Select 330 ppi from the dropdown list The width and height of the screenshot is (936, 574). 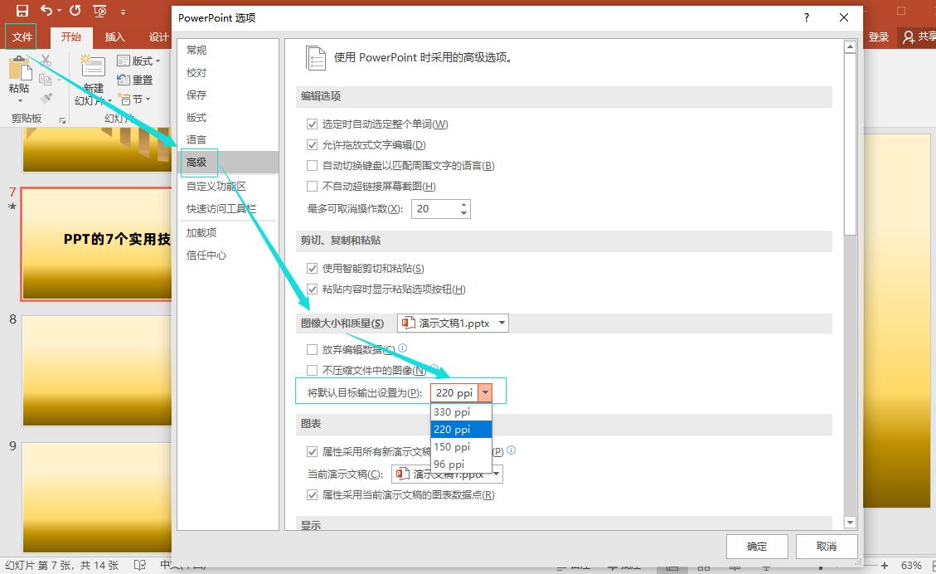coord(452,412)
